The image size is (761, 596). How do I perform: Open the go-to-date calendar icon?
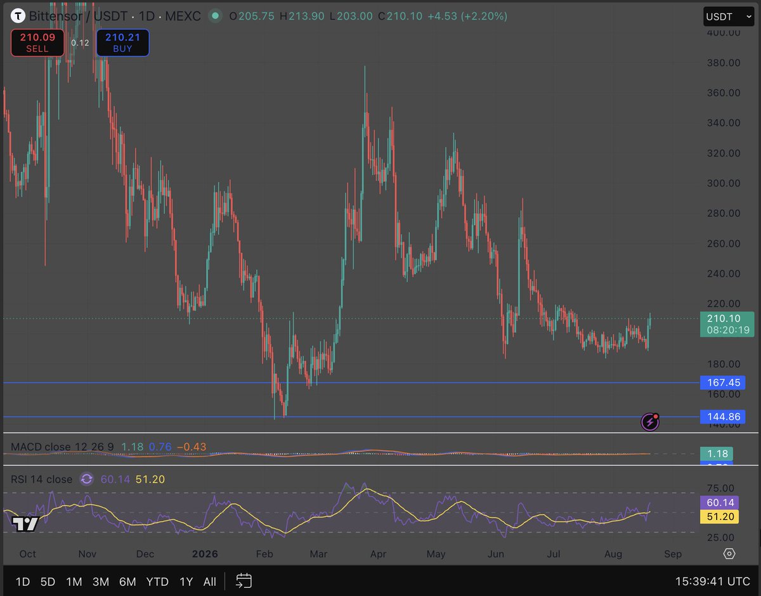[244, 581]
